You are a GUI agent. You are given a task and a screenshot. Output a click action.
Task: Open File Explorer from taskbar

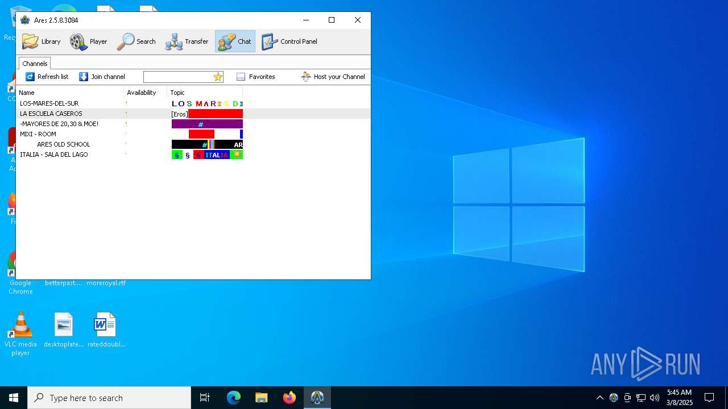262,398
